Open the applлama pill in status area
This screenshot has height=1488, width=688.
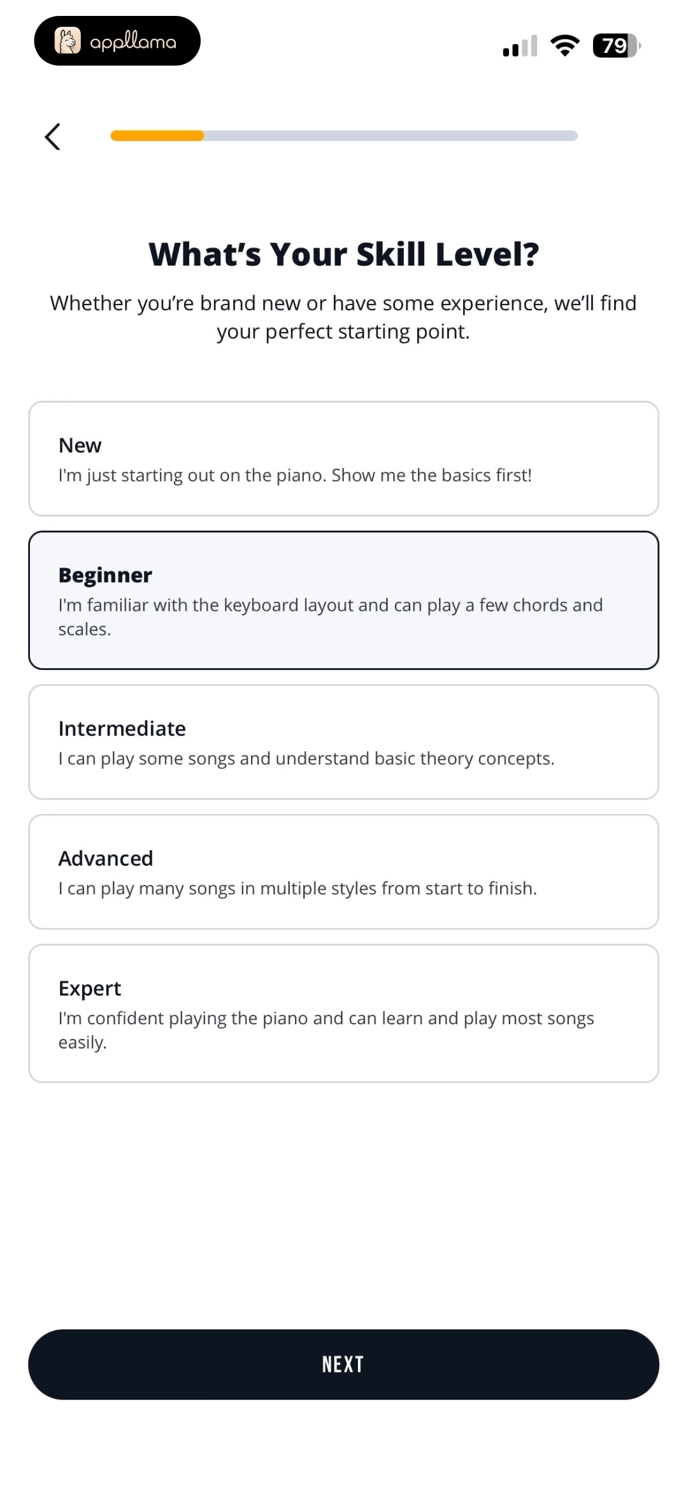coord(117,41)
